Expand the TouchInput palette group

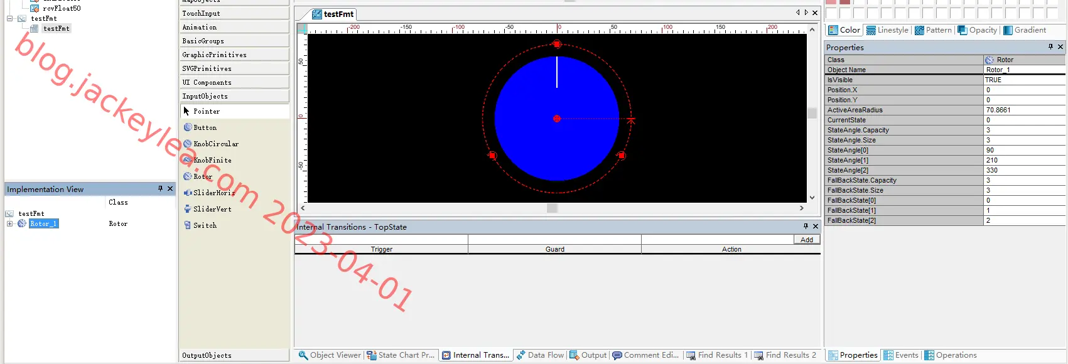click(x=234, y=13)
